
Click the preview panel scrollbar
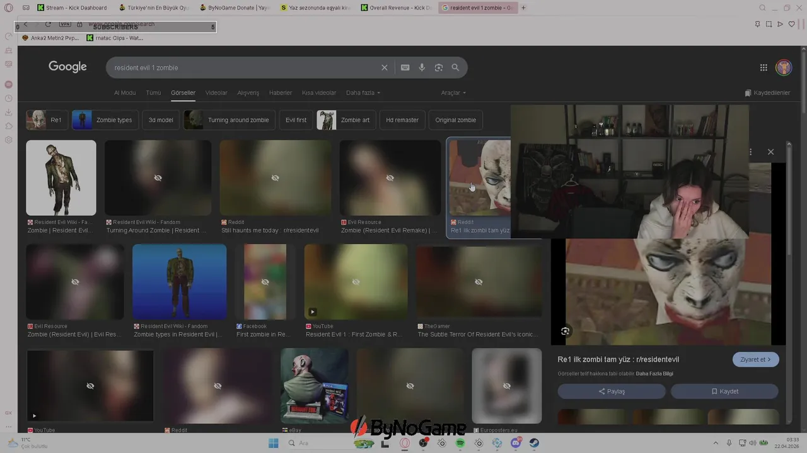tap(789, 200)
